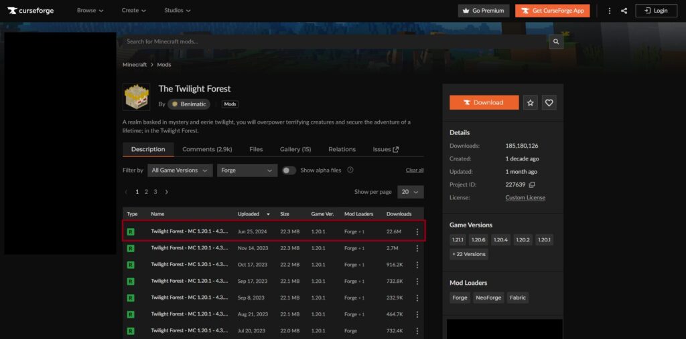
Task: Open the Forge mod loader filter dropdown
Action: 247,171
